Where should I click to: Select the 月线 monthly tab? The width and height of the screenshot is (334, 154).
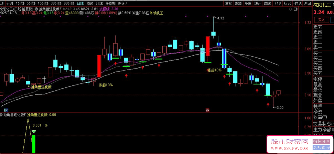(x=100, y=3)
